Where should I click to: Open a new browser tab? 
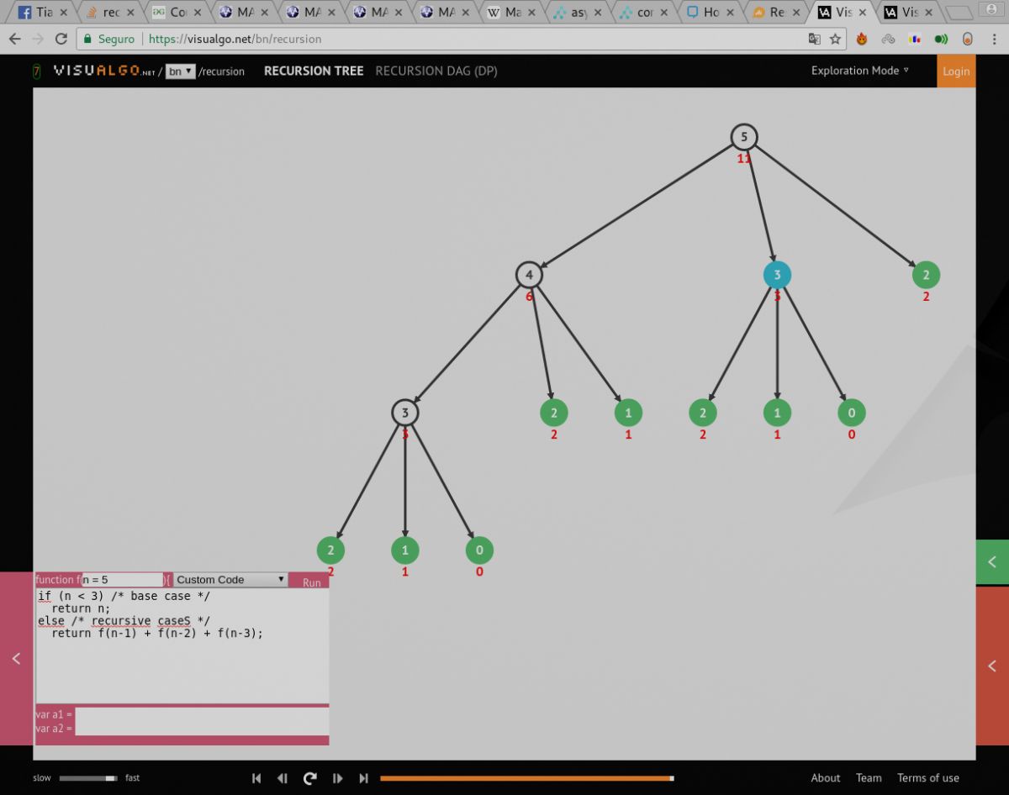[959, 13]
